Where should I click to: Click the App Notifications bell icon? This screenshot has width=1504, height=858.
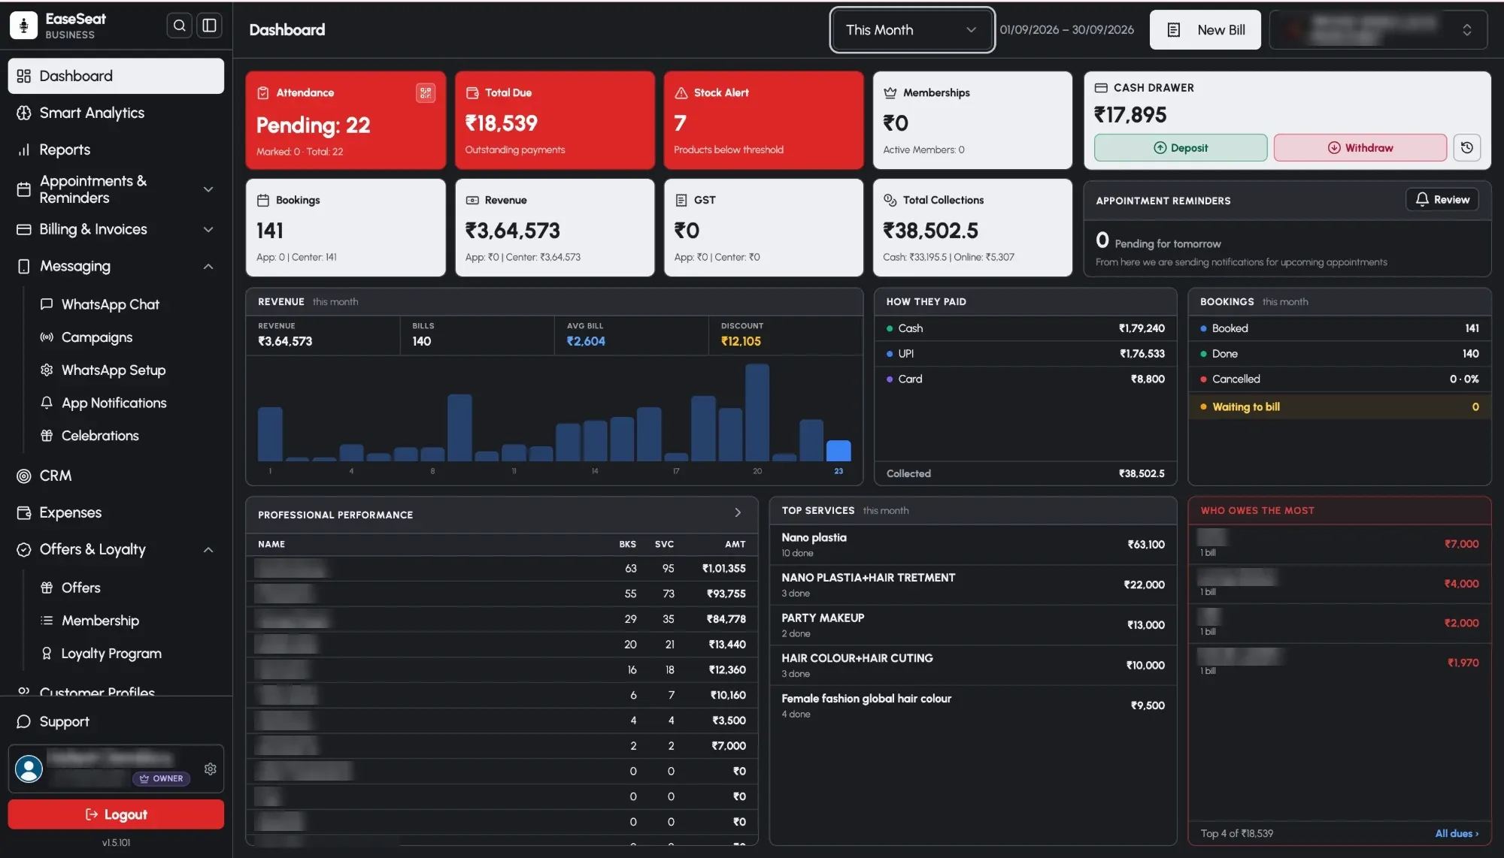(x=47, y=403)
